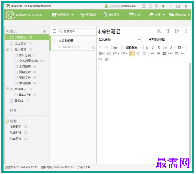Star the 未命名笔记 note in list
Viewport: 196px width, 174px height.
coord(53,40)
